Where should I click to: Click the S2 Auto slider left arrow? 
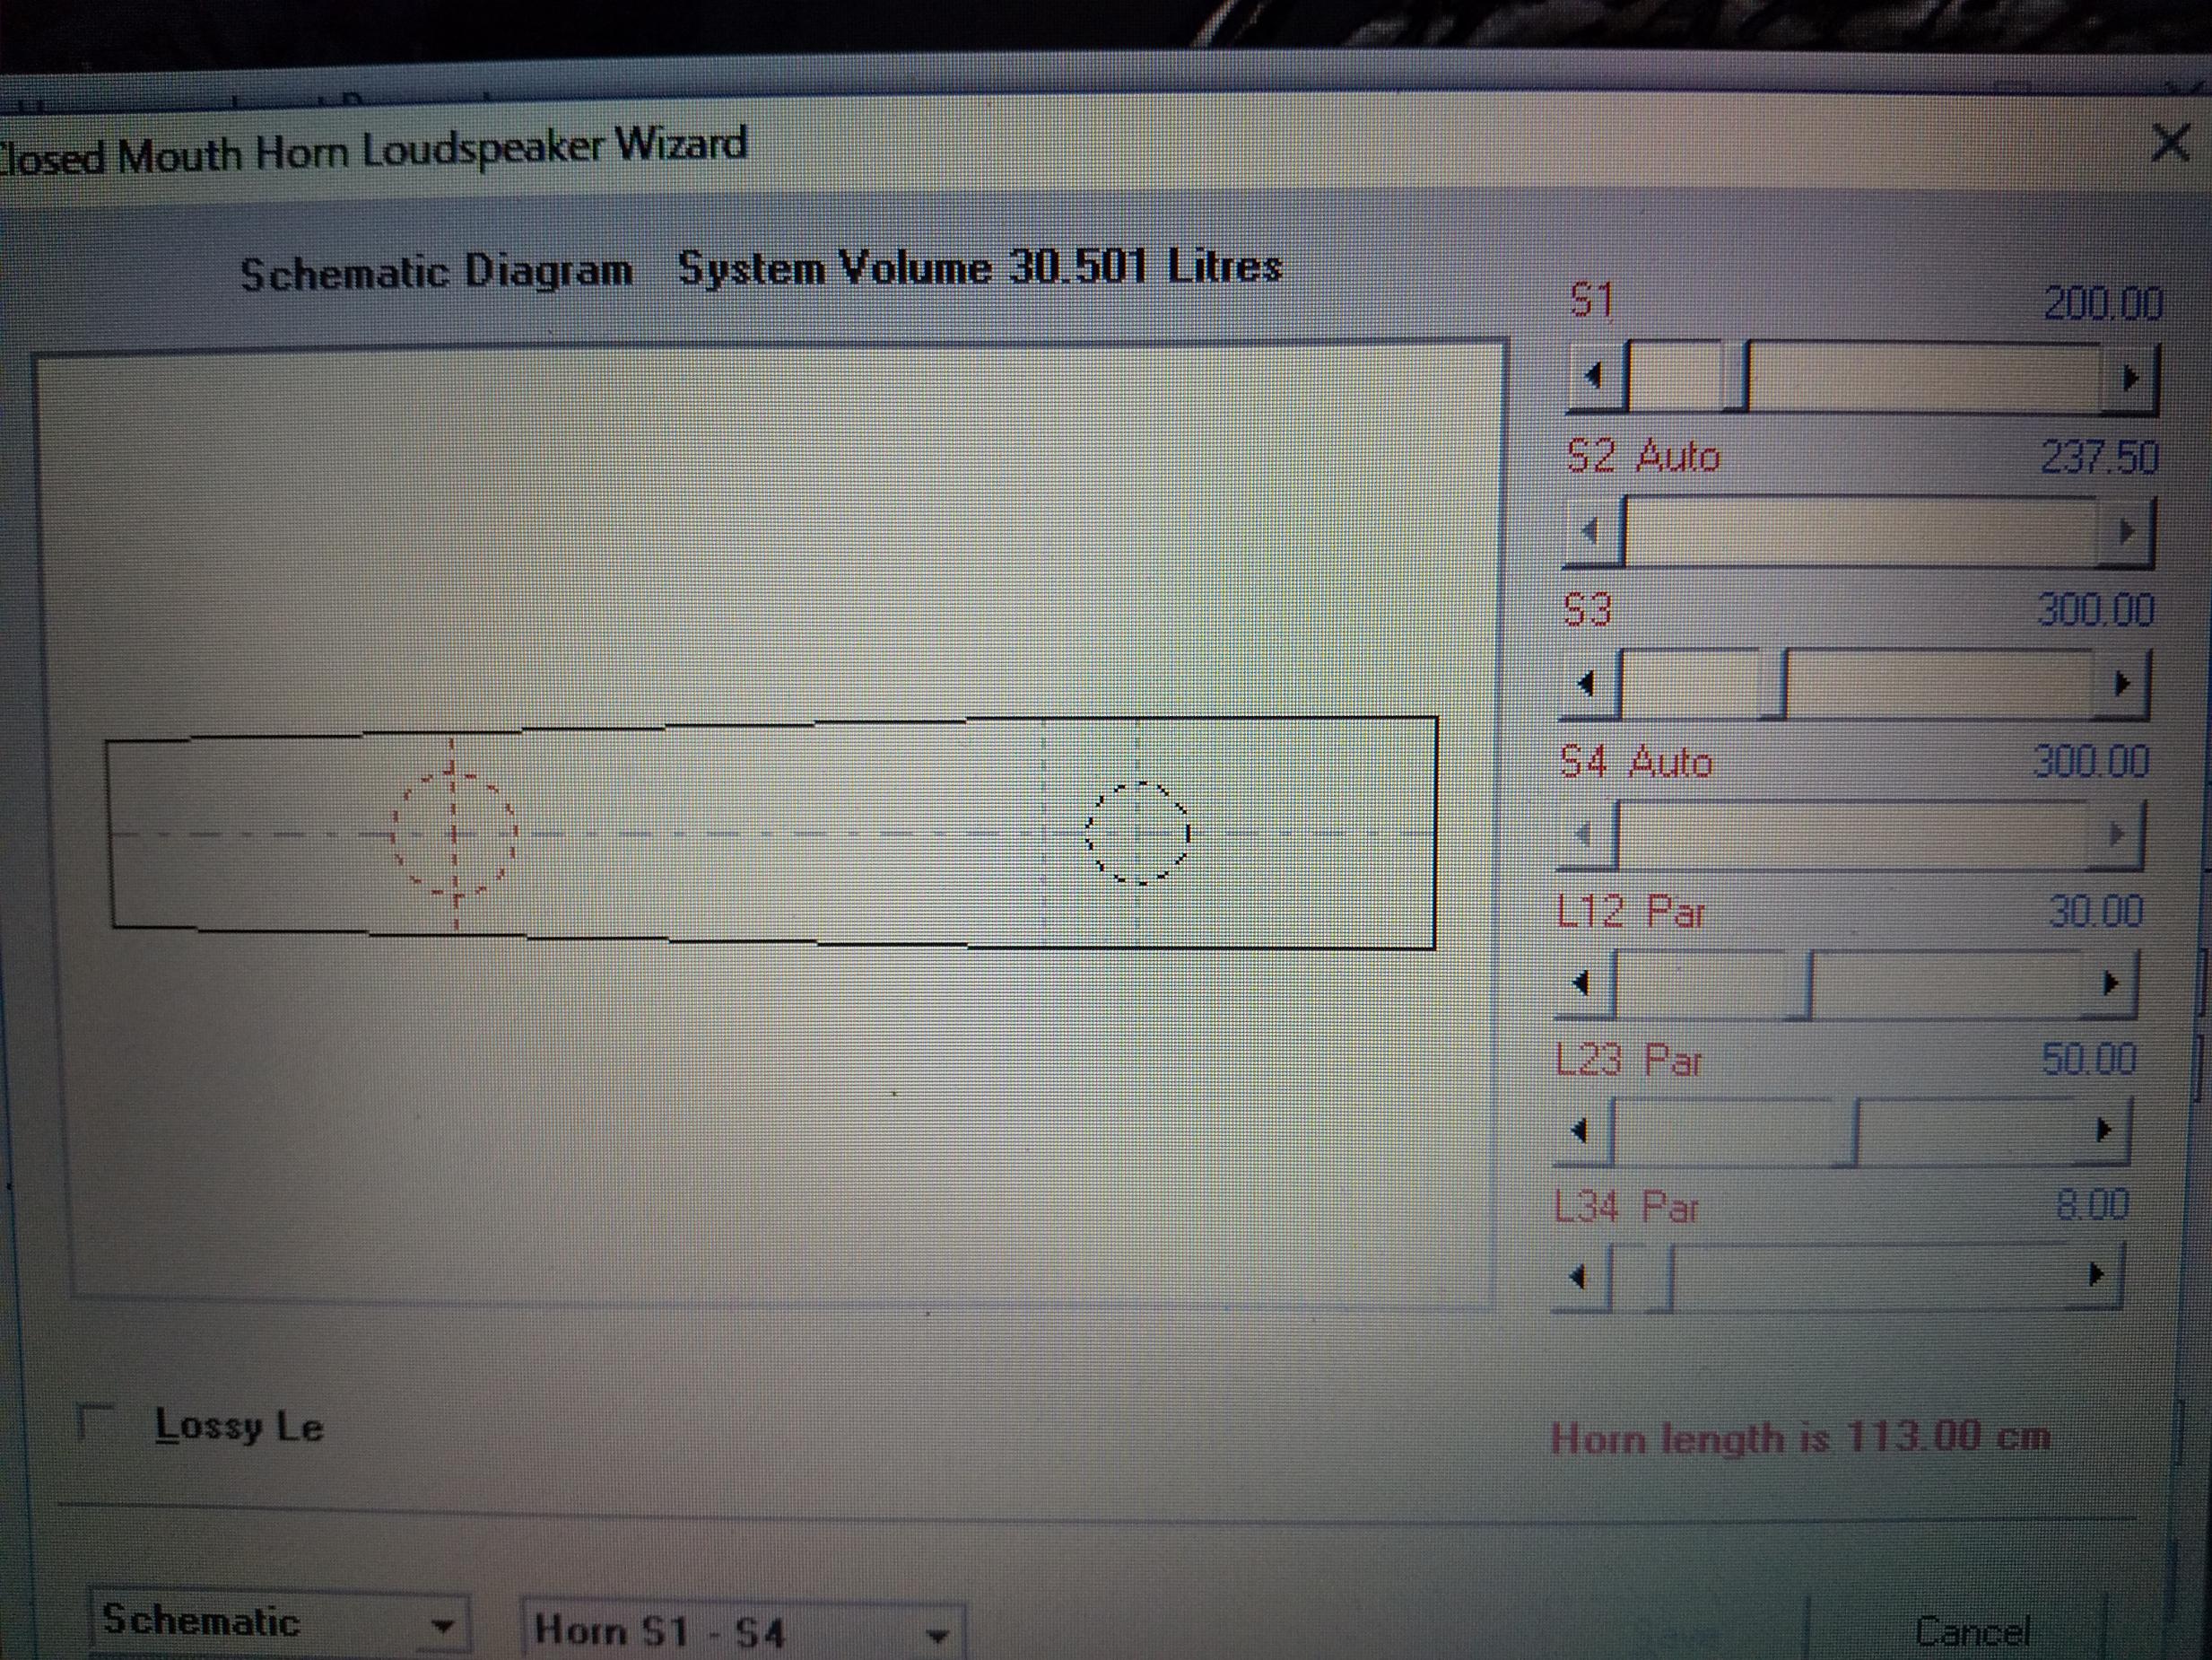1593,530
